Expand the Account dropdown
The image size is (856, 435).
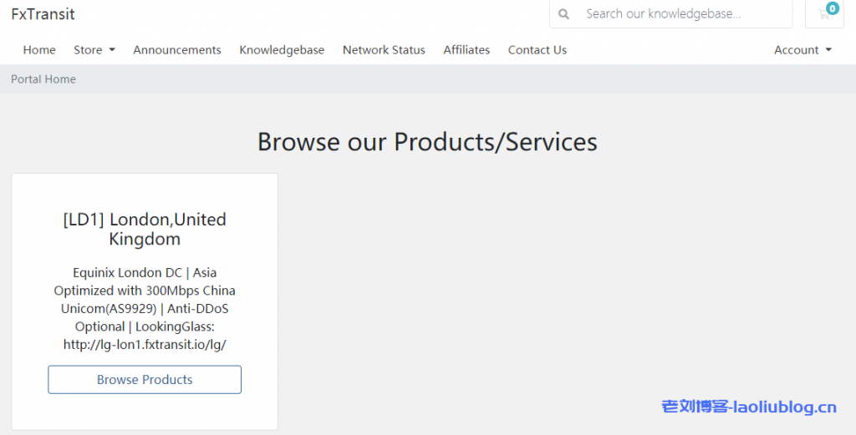click(x=802, y=50)
